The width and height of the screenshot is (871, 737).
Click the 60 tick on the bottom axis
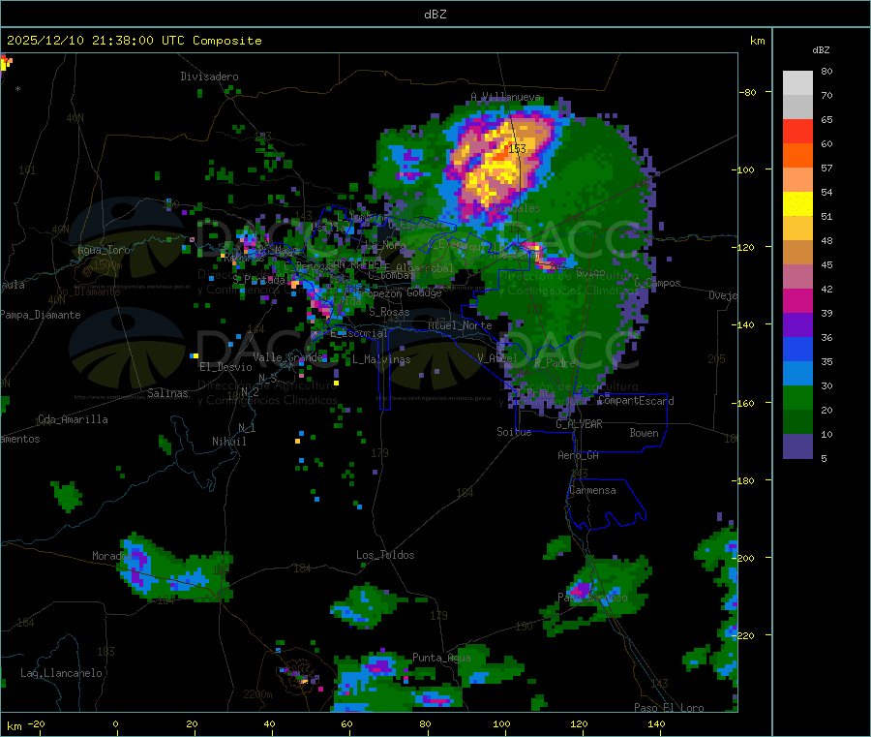346,723
